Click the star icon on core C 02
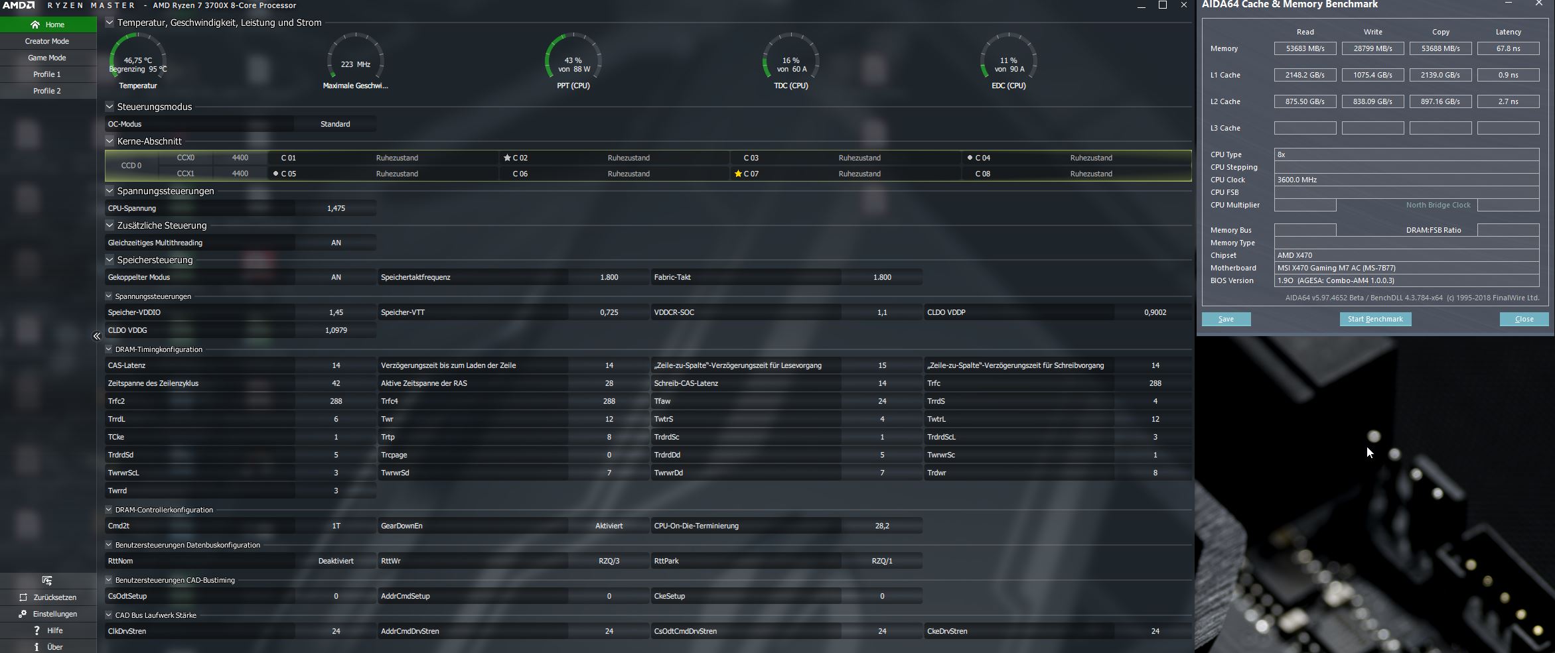 pyautogui.click(x=507, y=158)
